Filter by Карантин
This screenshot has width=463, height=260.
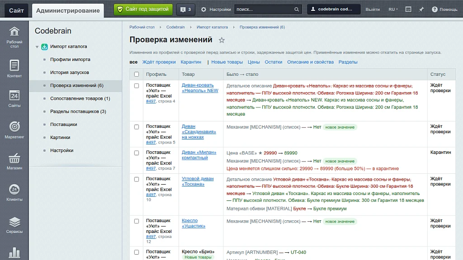[x=191, y=62]
